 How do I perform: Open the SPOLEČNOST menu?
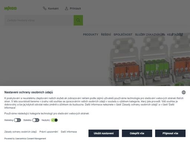pos(123,35)
